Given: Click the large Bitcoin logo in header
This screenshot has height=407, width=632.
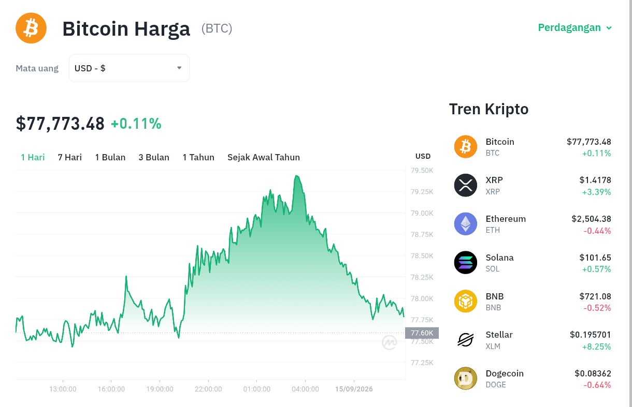Looking at the screenshot, I should click(x=31, y=28).
